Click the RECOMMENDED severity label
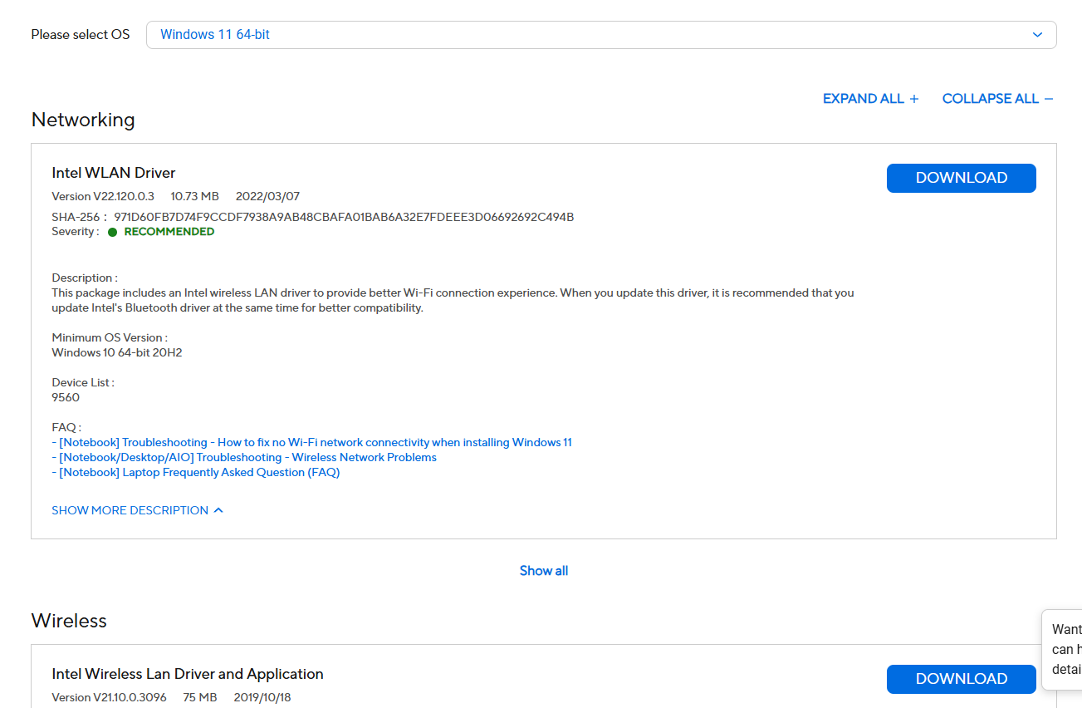1082x708 pixels. [x=169, y=232]
